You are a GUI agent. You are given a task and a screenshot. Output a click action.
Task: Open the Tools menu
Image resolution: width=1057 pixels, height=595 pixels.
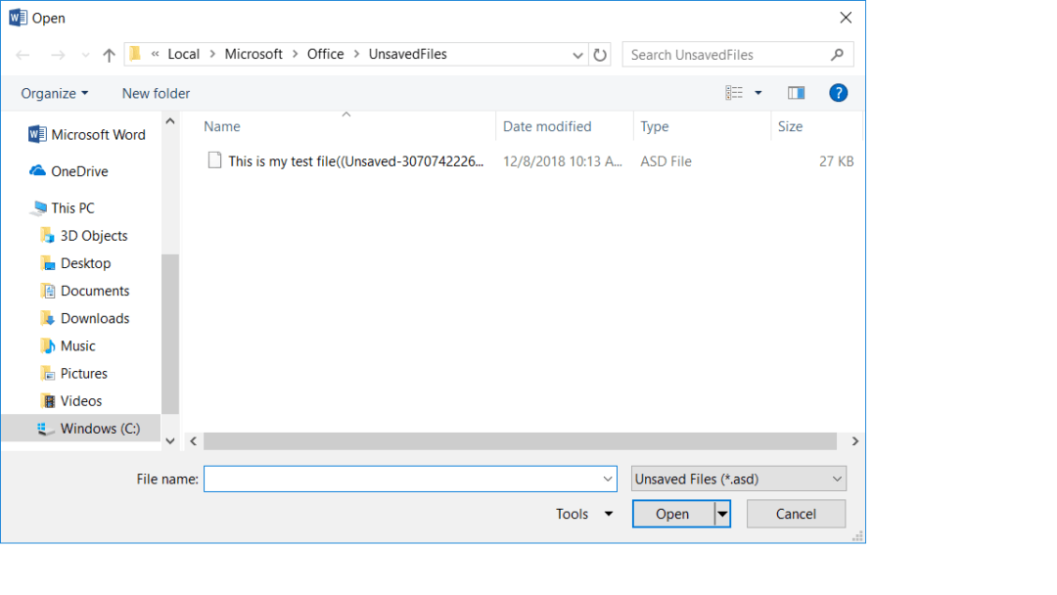point(584,513)
